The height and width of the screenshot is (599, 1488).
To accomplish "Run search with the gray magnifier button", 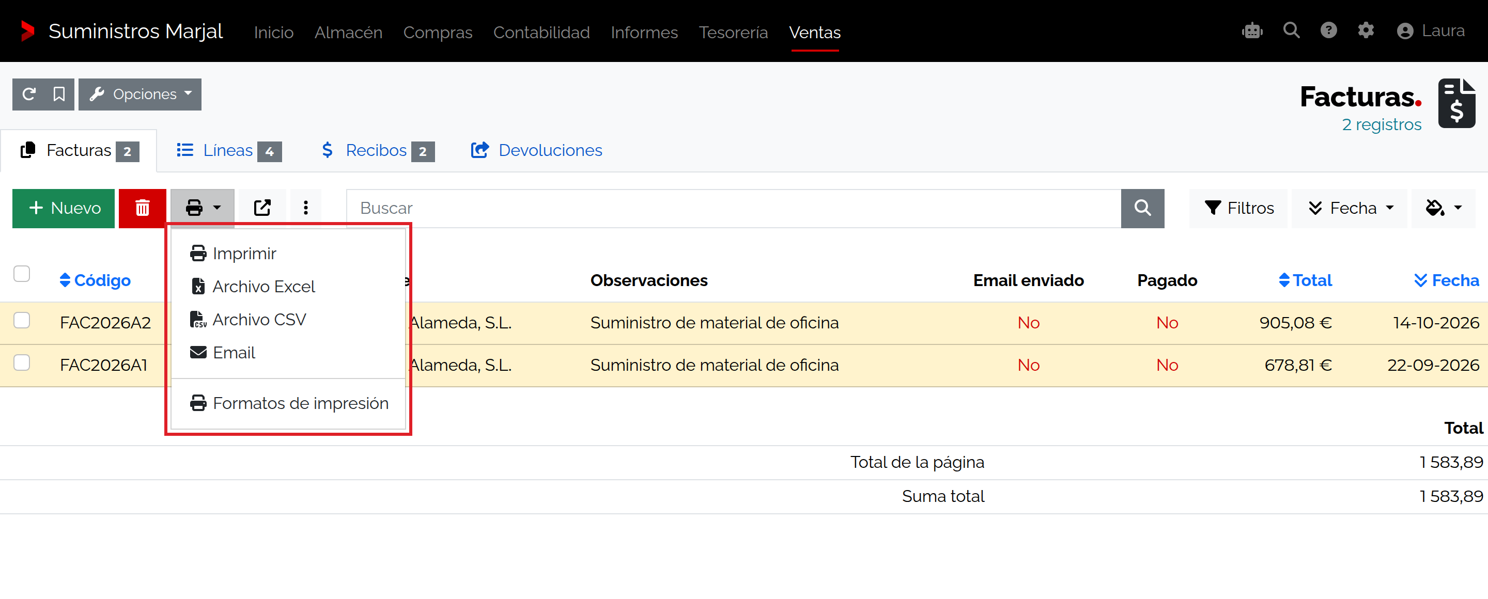I will (1142, 208).
